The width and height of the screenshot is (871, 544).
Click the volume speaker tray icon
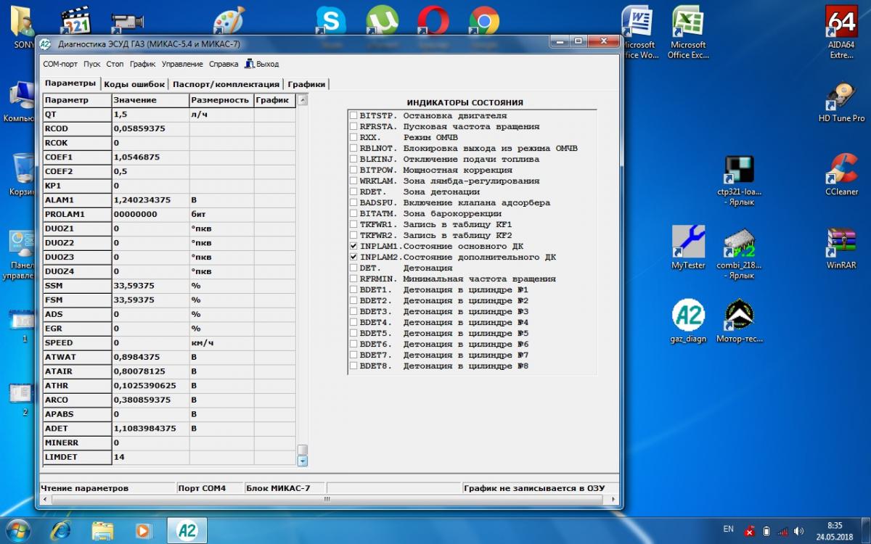click(799, 531)
